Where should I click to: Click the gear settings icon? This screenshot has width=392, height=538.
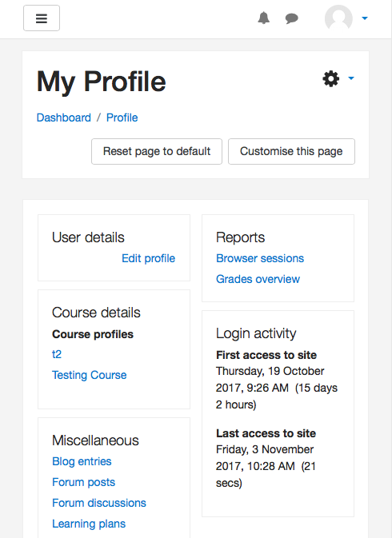(x=331, y=78)
